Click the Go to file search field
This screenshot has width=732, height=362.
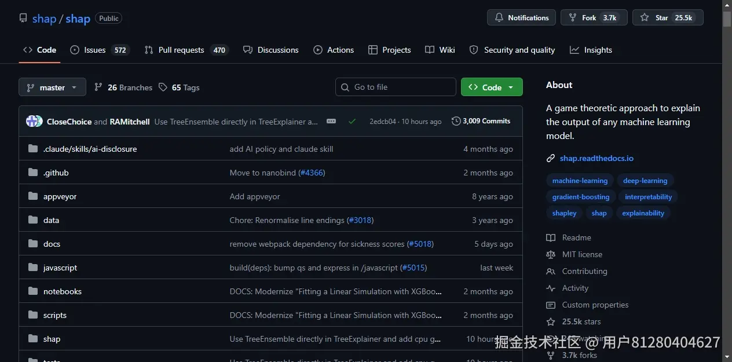coord(396,87)
